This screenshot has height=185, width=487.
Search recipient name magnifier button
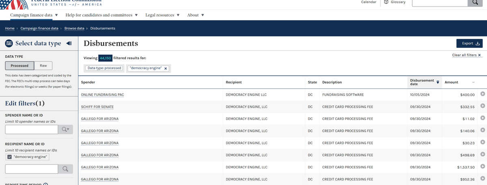[65, 169]
